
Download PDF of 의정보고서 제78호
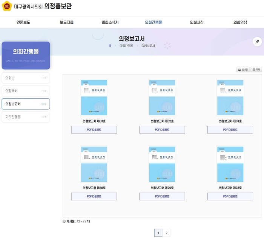(x=230, y=196)
